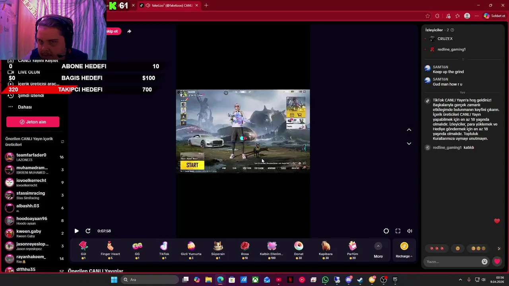The image size is (509, 286).
Task: Close the fakeLizo CANLI tab
Action: (x=196, y=6)
